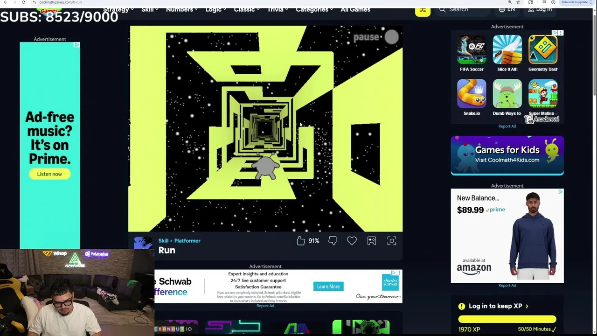Toggle the pause button in the game

[x=392, y=37]
